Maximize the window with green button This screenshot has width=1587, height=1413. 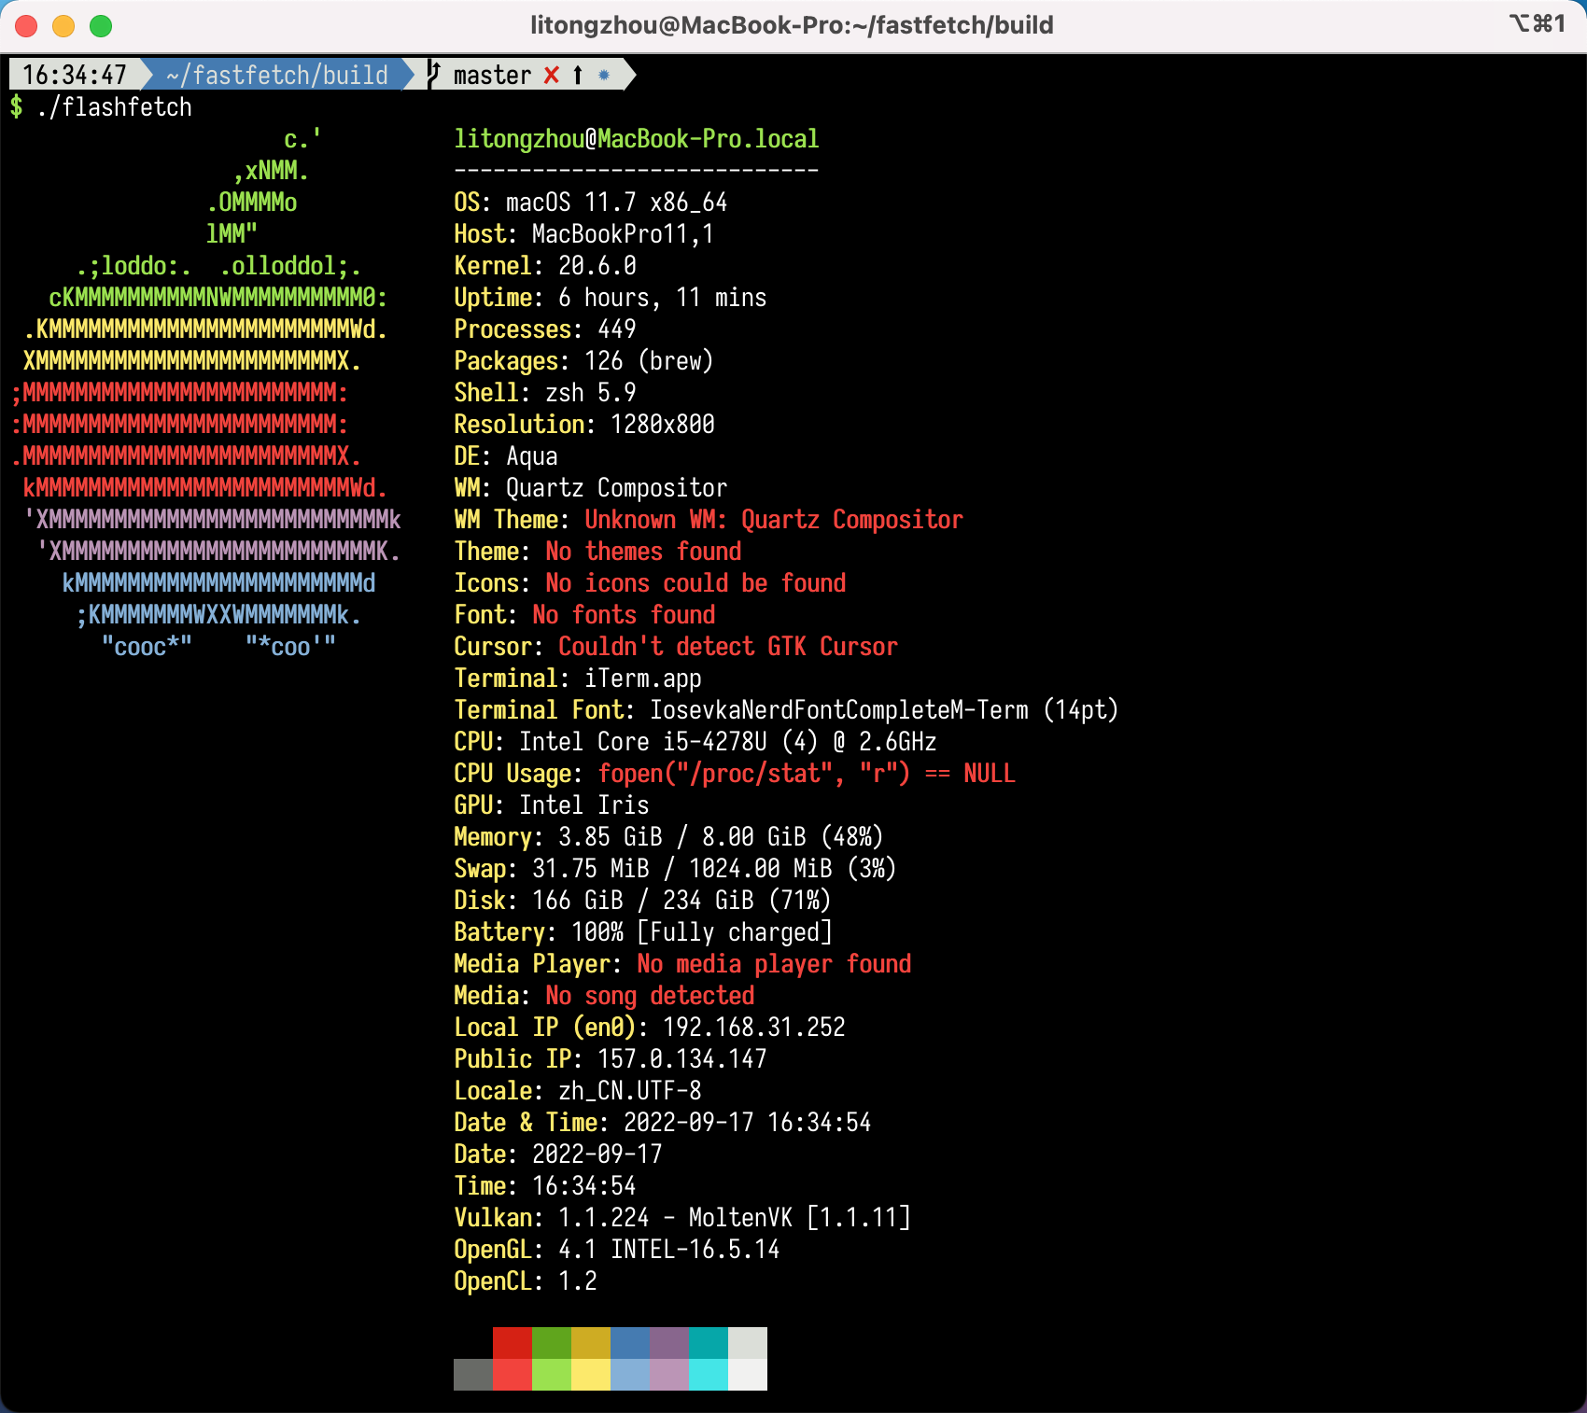[x=101, y=25]
